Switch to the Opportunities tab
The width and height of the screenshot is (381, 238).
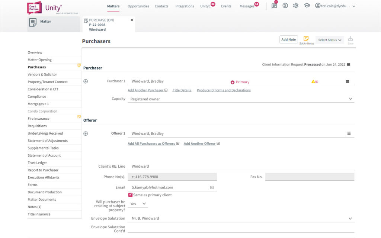(x=138, y=6)
